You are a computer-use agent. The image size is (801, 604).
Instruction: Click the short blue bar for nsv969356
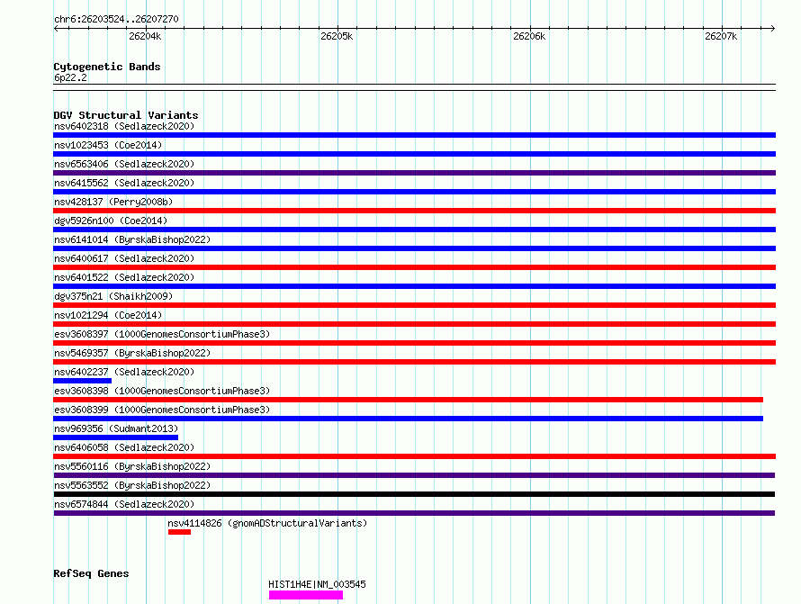(115, 437)
